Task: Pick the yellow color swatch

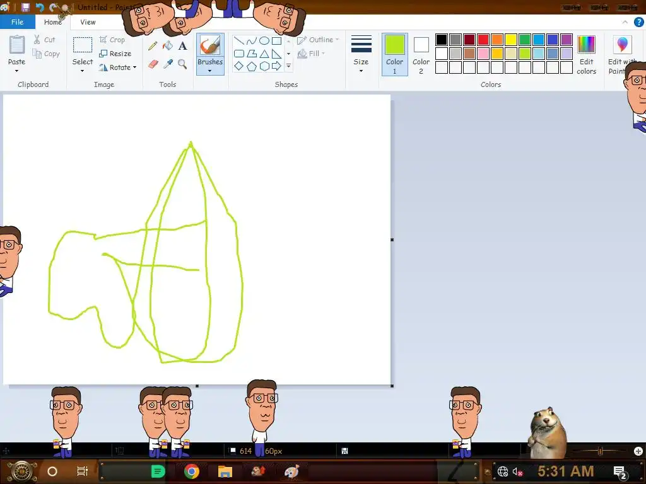Action: (511, 40)
